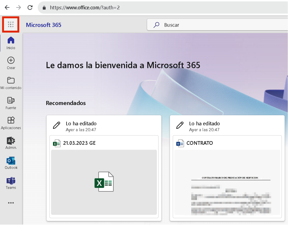Reload the page with refresh icon
This screenshot has height=225, width=288.
30,7
